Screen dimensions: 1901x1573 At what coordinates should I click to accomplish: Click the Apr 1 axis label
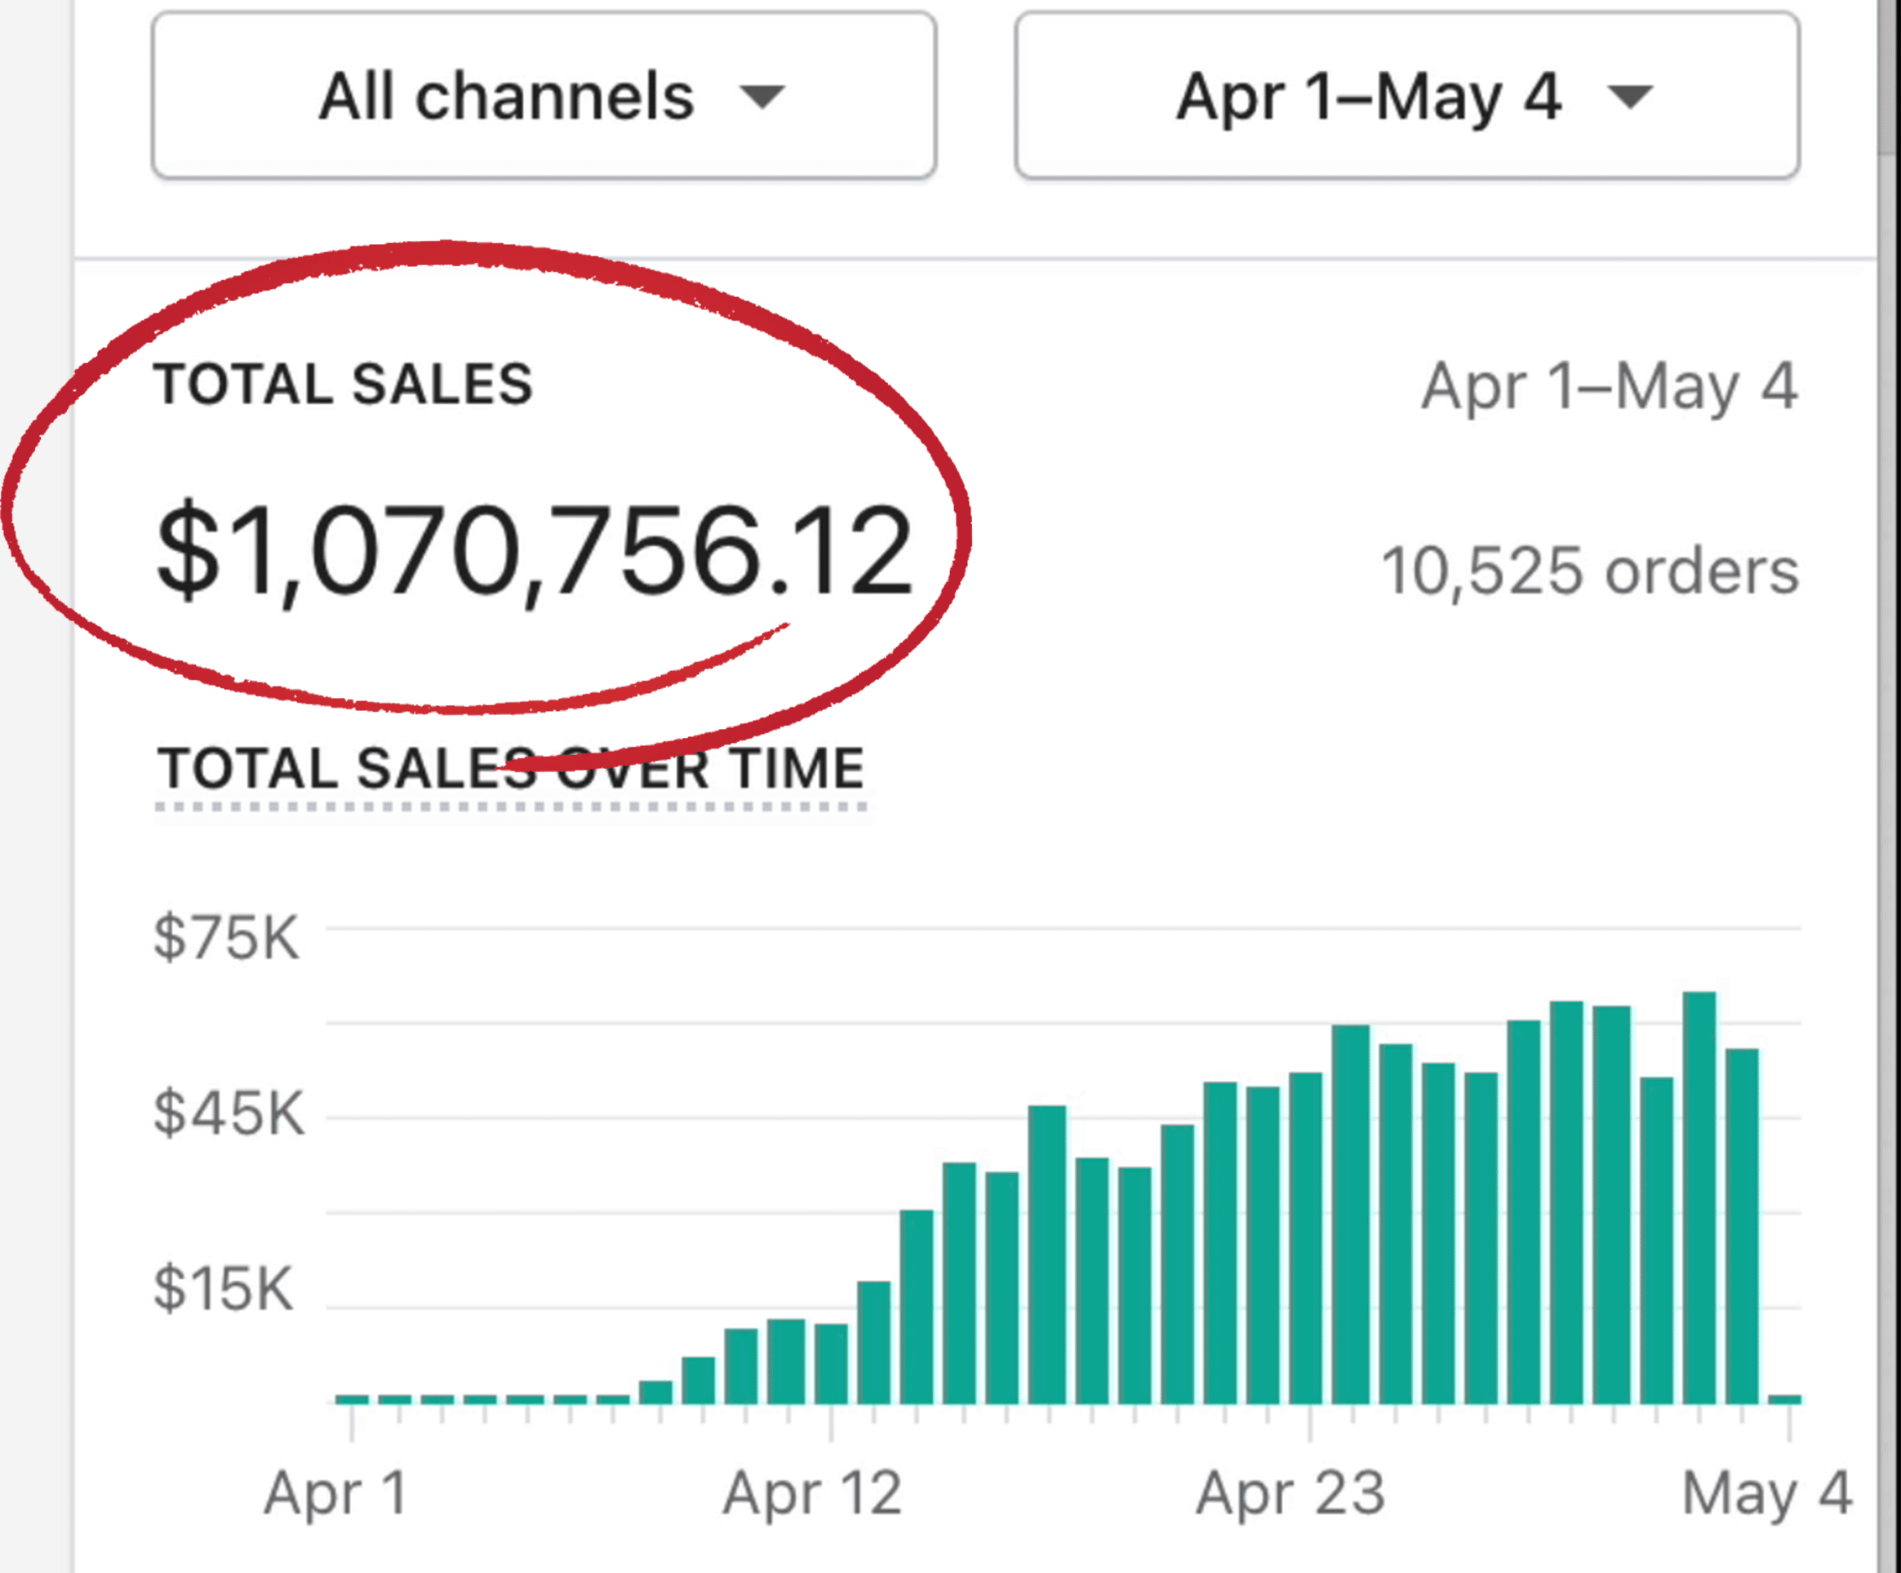click(x=335, y=1493)
